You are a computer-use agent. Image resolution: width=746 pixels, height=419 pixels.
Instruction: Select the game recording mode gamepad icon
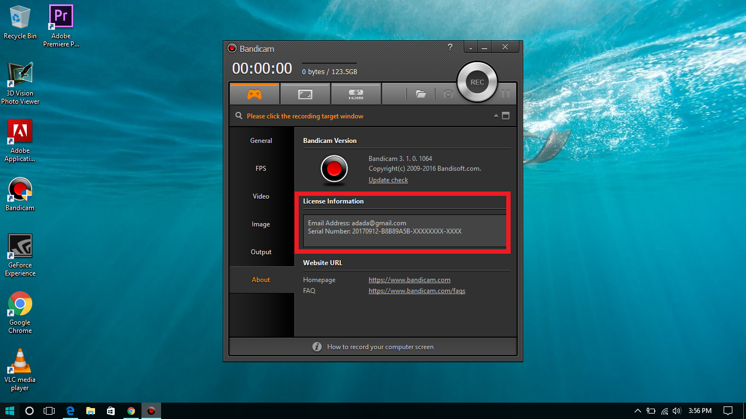tap(254, 94)
